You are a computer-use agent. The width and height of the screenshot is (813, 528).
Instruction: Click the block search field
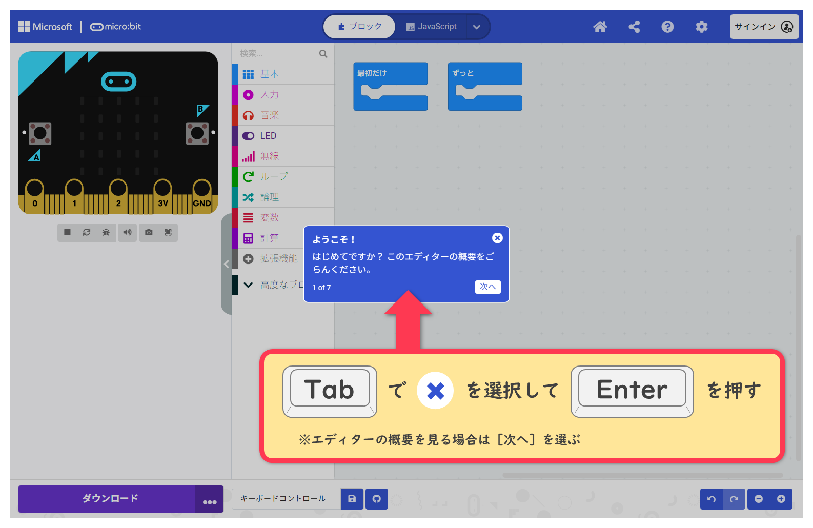[x=277, y=53]
